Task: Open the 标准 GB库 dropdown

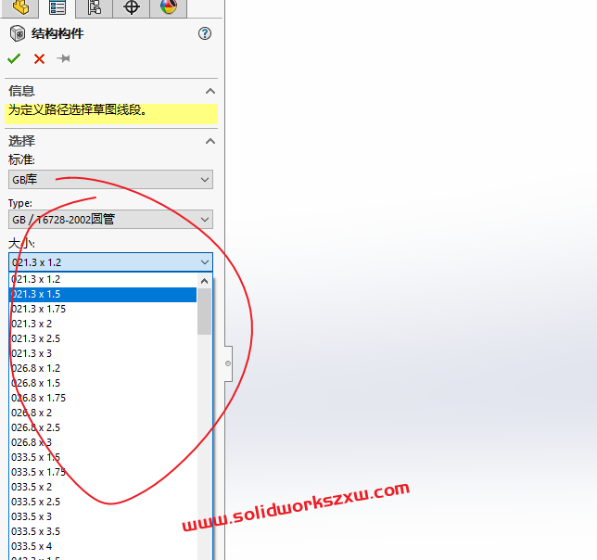Action: click(x=110, y=179)
